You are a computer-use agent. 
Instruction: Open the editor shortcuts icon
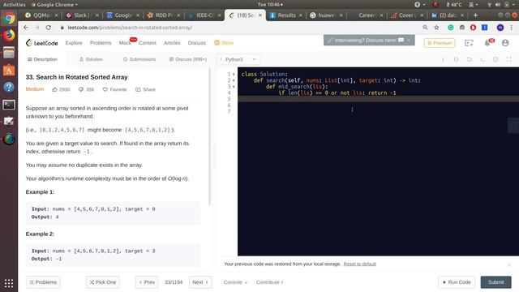tap(483, 59)
